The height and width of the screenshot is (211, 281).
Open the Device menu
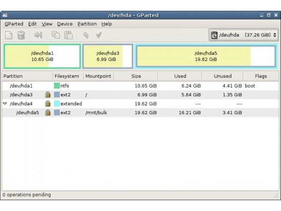pos(65,24)
